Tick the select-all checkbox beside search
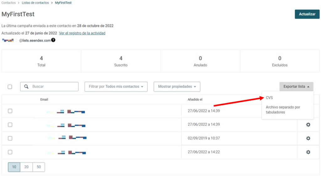 pos(10,87)
